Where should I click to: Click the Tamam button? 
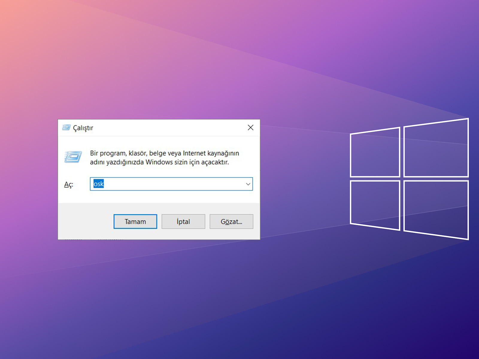[x=135, y=221]
